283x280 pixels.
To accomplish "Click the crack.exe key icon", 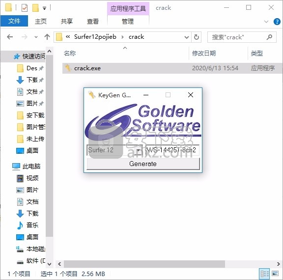I will point(68,68).
